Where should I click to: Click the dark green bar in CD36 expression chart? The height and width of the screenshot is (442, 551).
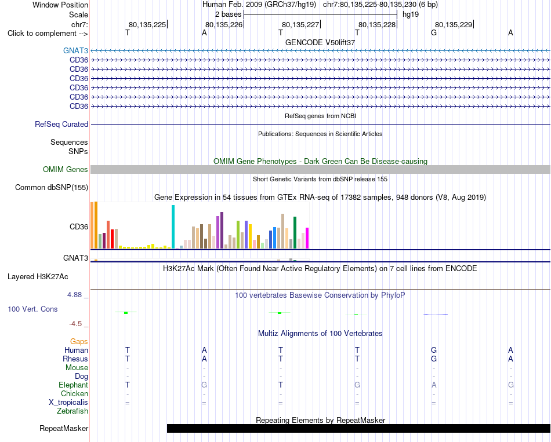point(295,233)
